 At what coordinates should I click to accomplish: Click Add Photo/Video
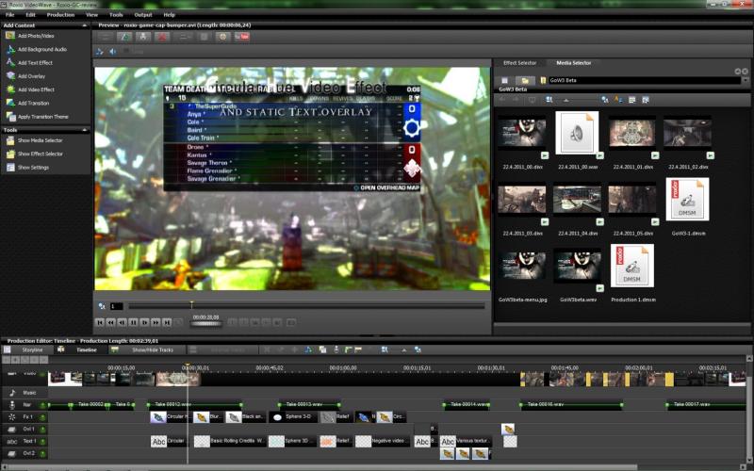(30, 36)
